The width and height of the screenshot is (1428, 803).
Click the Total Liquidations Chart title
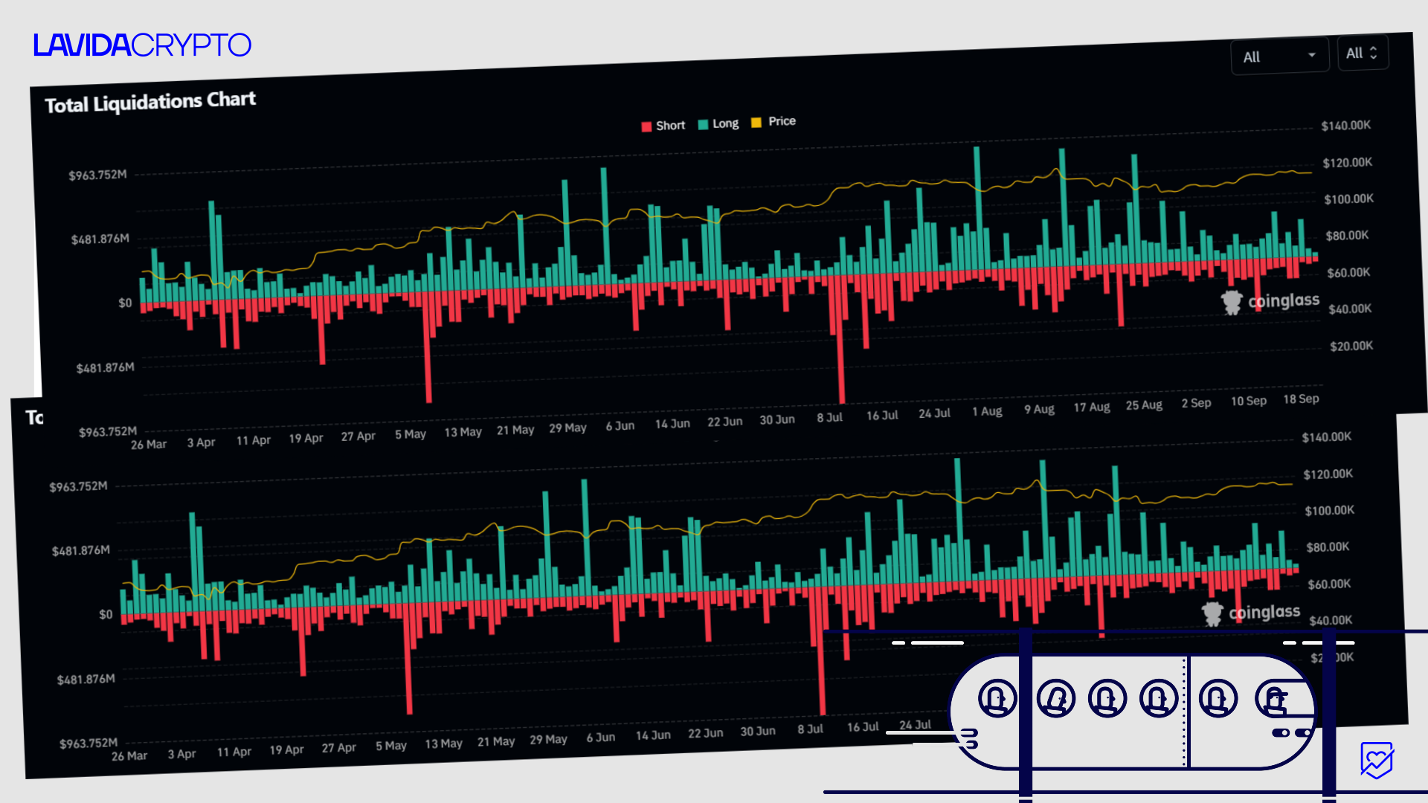[150, 102]
